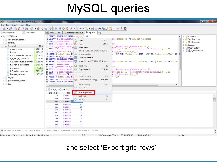Image resolution: width=217 pixels, height=162 pixels.
Task: Open the Search menu
Action: pyautogui.click(x=14, y=25)
